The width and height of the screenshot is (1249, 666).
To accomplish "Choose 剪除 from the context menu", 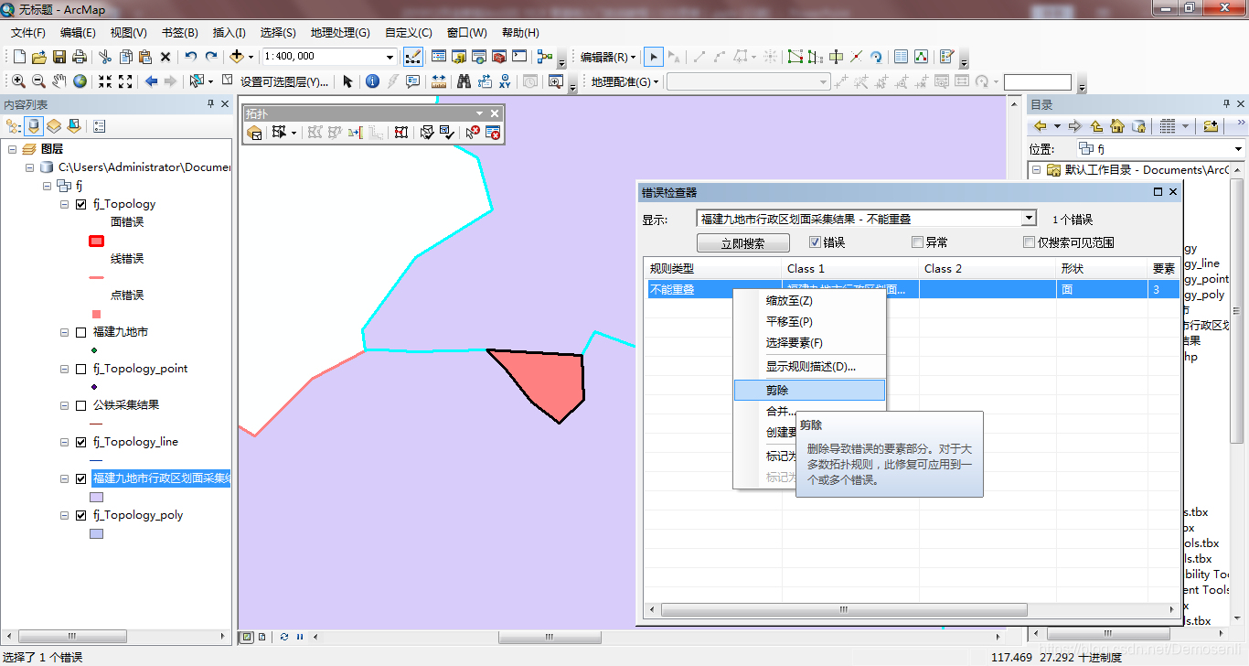I will pyautogui.click(x=809, y=391).
